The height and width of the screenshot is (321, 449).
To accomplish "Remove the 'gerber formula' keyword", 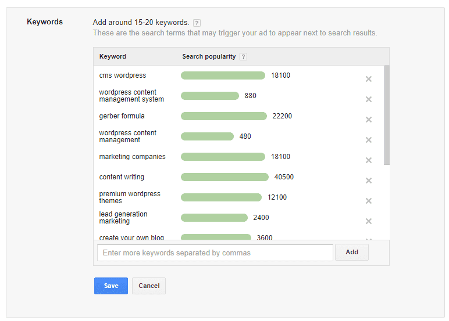I will [369, 120].
